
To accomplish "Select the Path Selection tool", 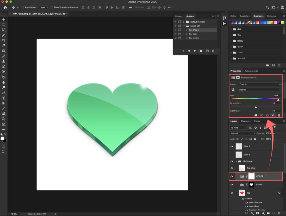I will [3, 103].
